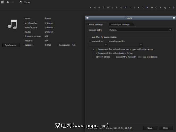This screenshot has width=176, height=132.
Task: Click the serial number value 'Unknown'
Action: pos(49,23)
